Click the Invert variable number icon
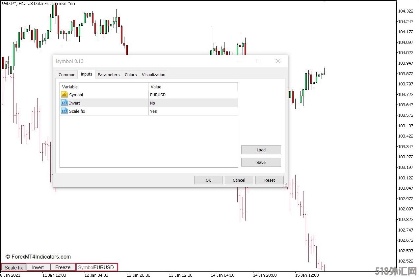 point(64,103)
